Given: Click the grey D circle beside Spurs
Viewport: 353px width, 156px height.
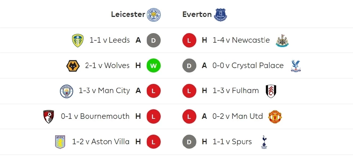Looking at the screenshot, I should [189, 142].
